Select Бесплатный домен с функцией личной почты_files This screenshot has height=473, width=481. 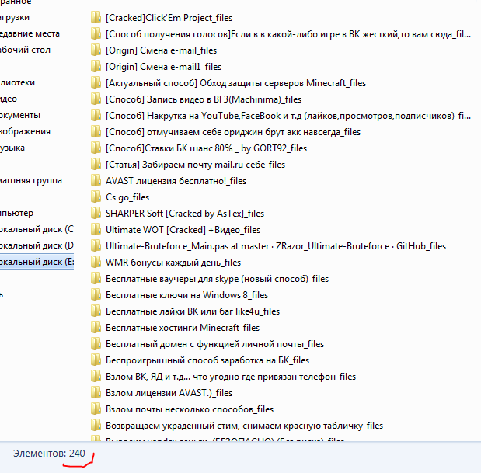click(x=214, y=344)
